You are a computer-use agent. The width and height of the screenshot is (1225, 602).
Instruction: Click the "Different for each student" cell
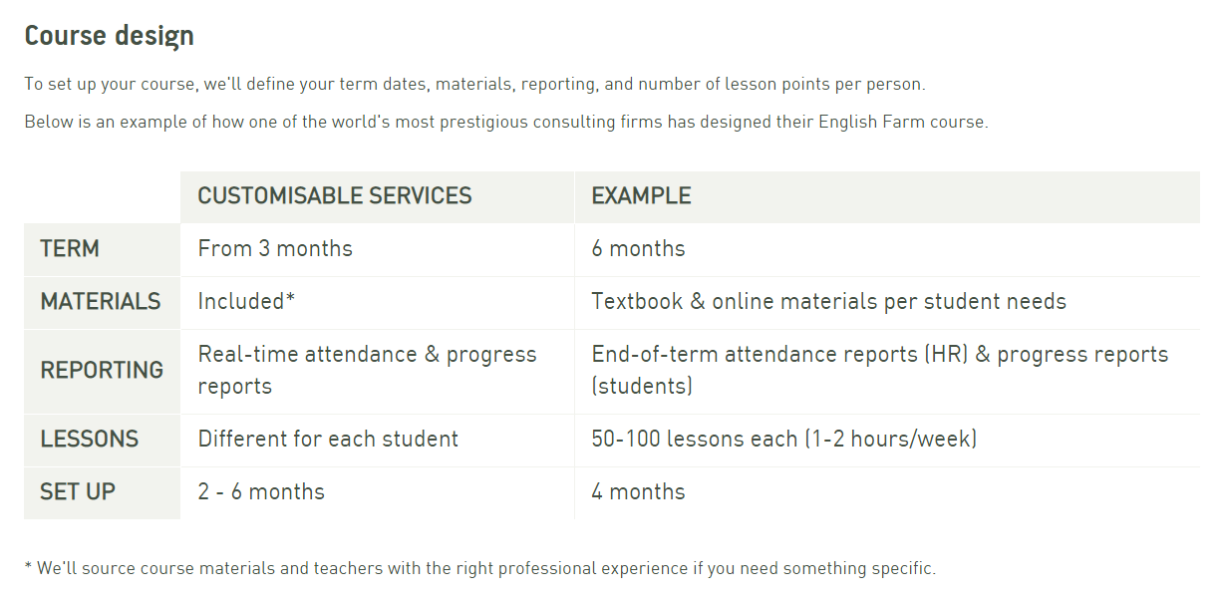(328, 440)
